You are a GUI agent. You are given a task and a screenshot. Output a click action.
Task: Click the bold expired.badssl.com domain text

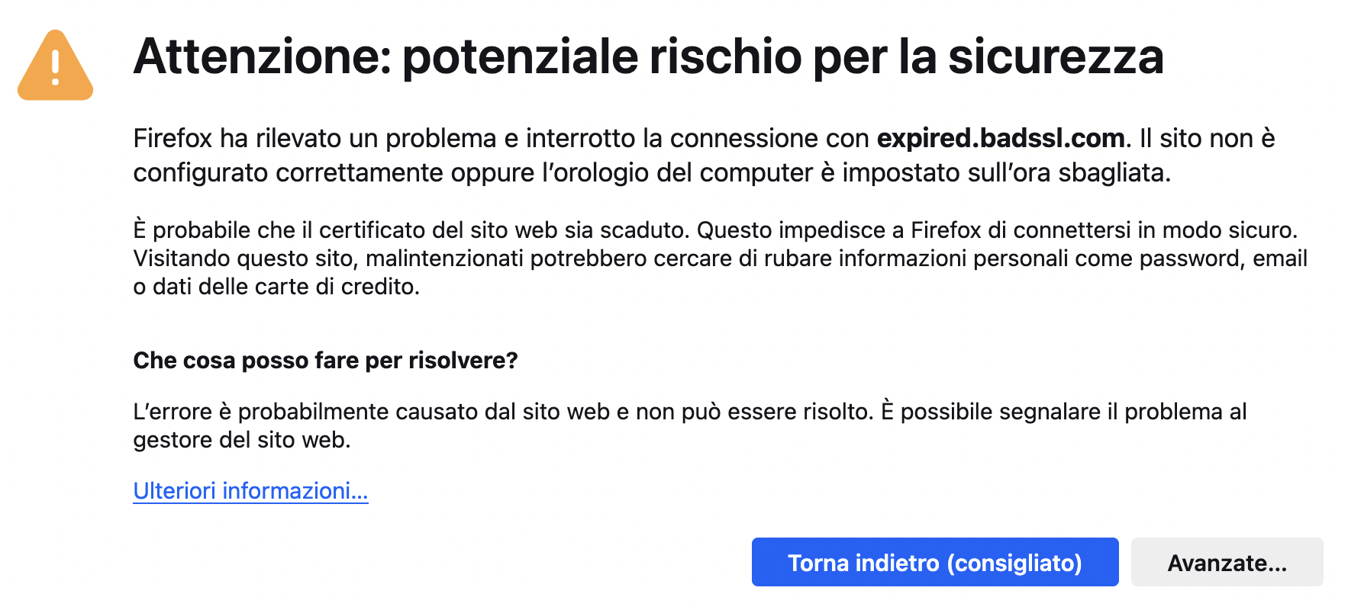pos(1001,138)
